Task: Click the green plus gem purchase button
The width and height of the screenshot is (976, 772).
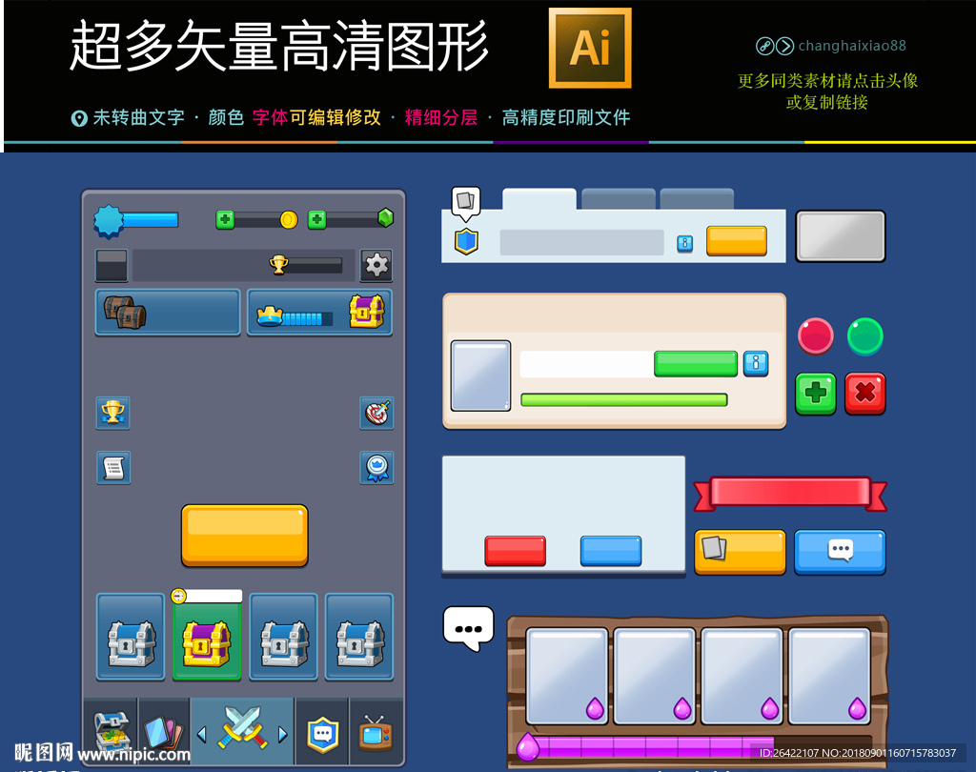Action: 317,218
